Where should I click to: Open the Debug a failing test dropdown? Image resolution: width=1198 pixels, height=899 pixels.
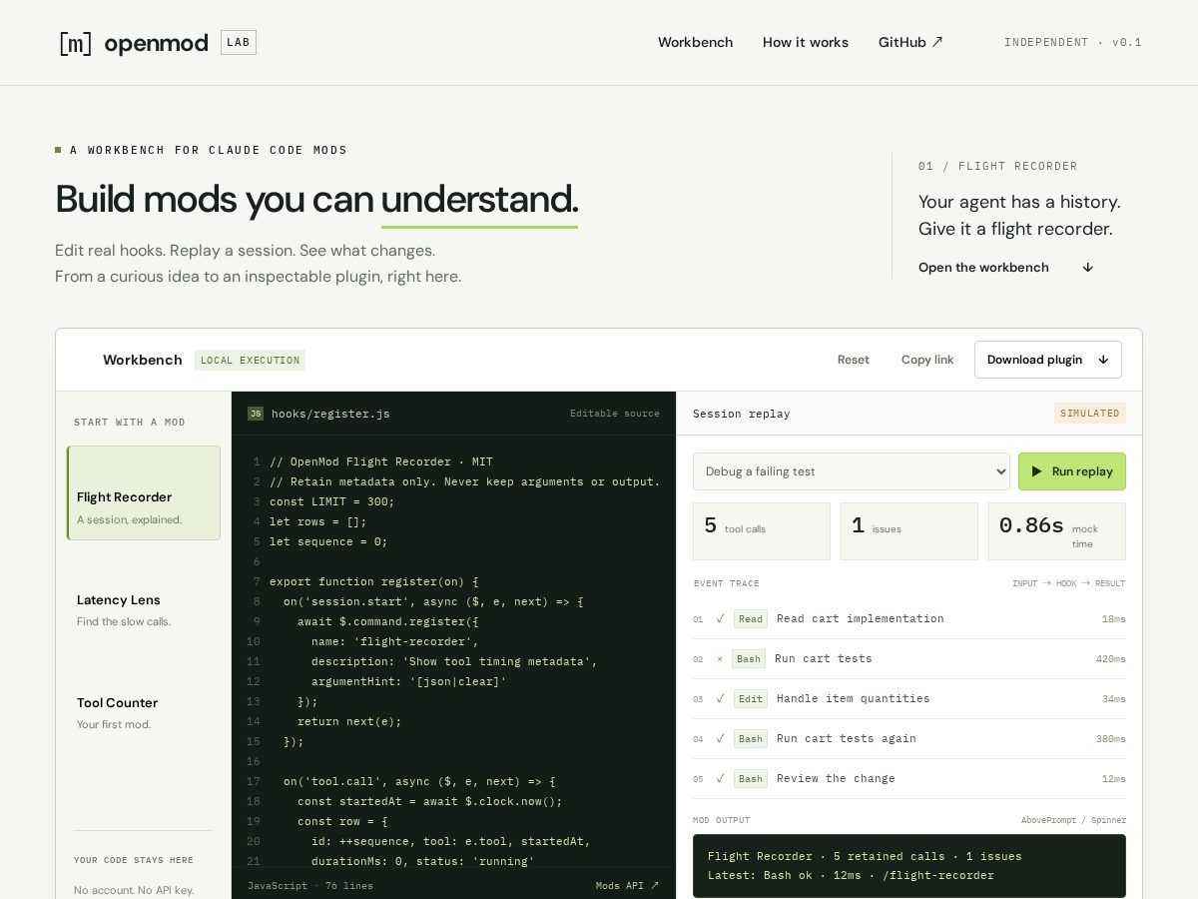[852, 471]
